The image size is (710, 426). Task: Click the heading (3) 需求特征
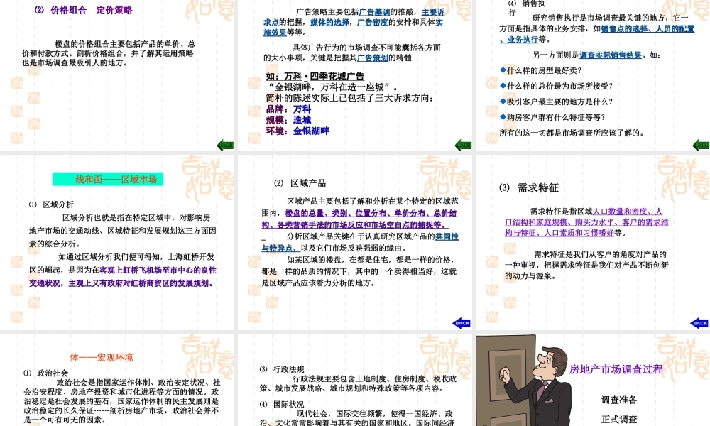[529, 188]
